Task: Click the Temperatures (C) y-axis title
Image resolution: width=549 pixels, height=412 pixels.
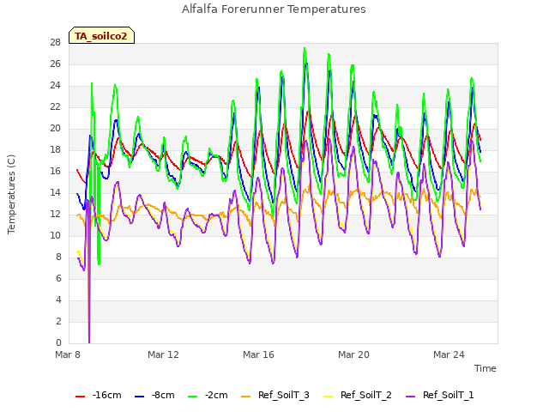Action: [11, 194]
